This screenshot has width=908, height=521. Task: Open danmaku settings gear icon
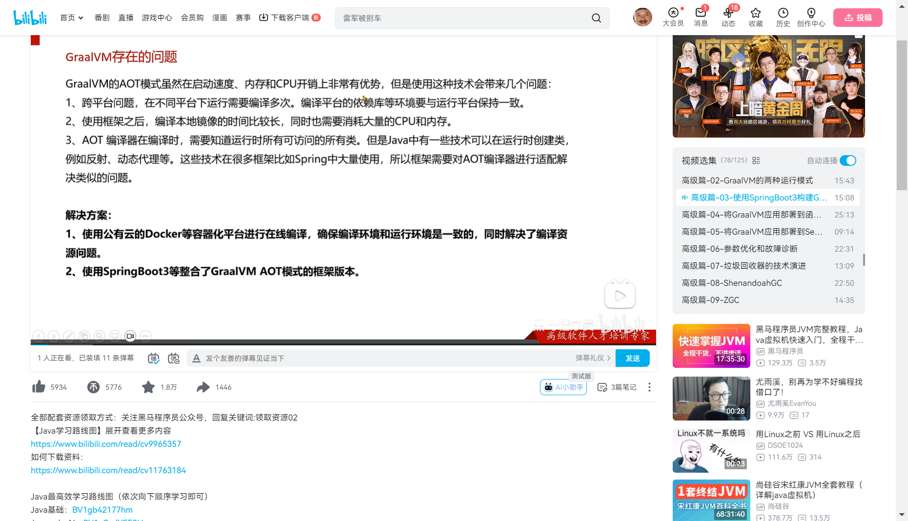pyautogui.click(x=174, y=358)
